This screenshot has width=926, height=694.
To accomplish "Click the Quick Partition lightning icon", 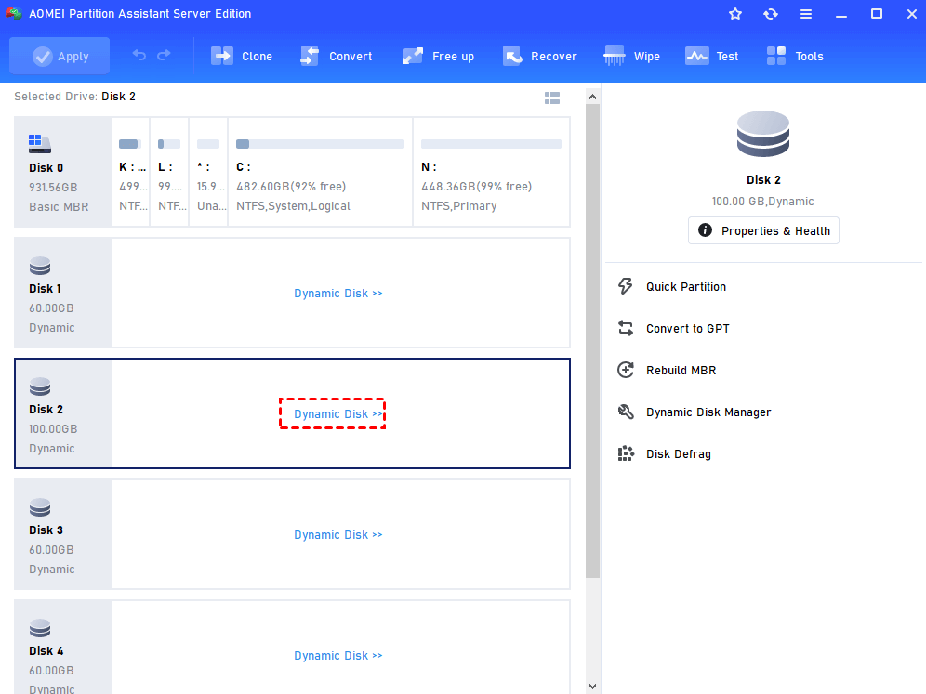I will point(626,286).
